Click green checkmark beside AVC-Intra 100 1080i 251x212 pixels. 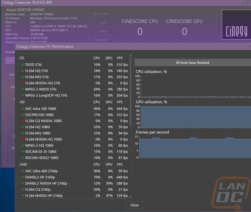23,109
